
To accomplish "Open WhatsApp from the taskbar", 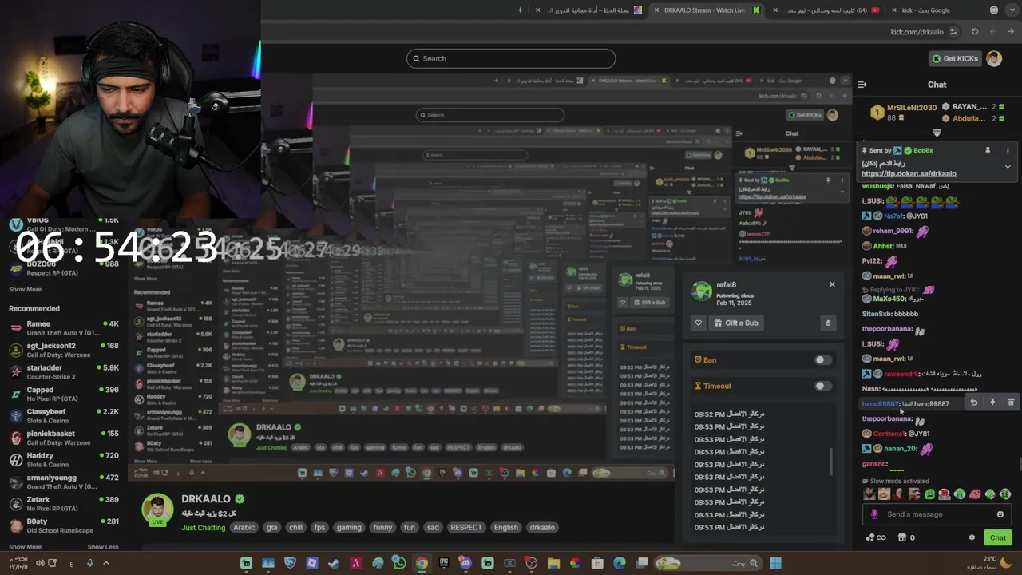I will point(399,563).
